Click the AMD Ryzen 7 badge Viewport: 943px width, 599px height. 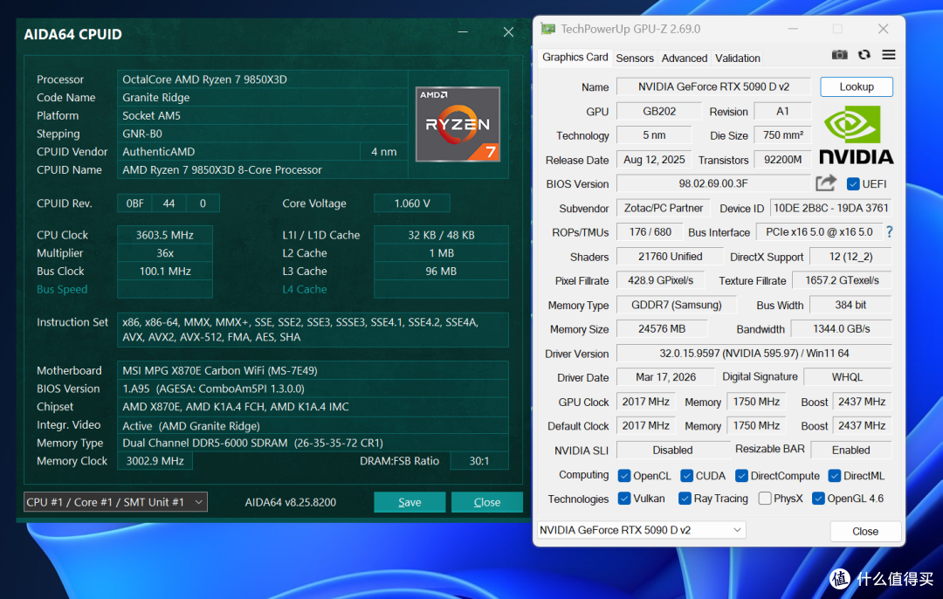coord(458,125)
